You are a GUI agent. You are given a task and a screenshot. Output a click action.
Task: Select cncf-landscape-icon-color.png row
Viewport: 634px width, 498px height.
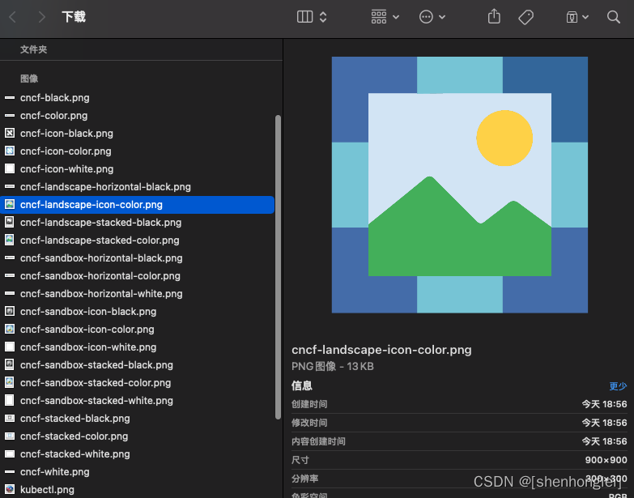[x=137, y=205]
